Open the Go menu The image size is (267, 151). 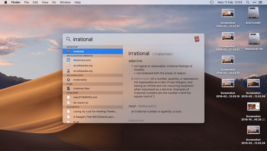pos(54,2)
